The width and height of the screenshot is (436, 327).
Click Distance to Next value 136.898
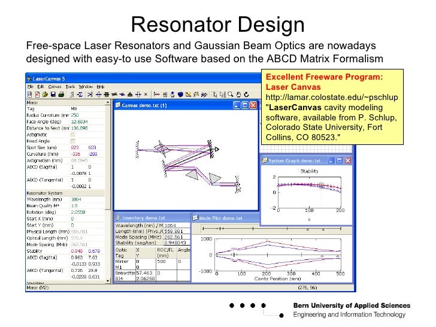[x=79, y=128]
